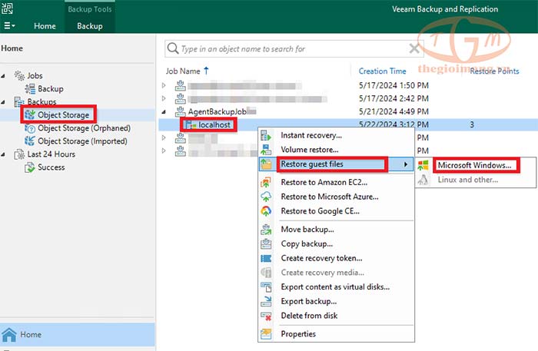538x351 pixels.
Task: Click the Linux penguin icon
Action: (x=423, y=180)
